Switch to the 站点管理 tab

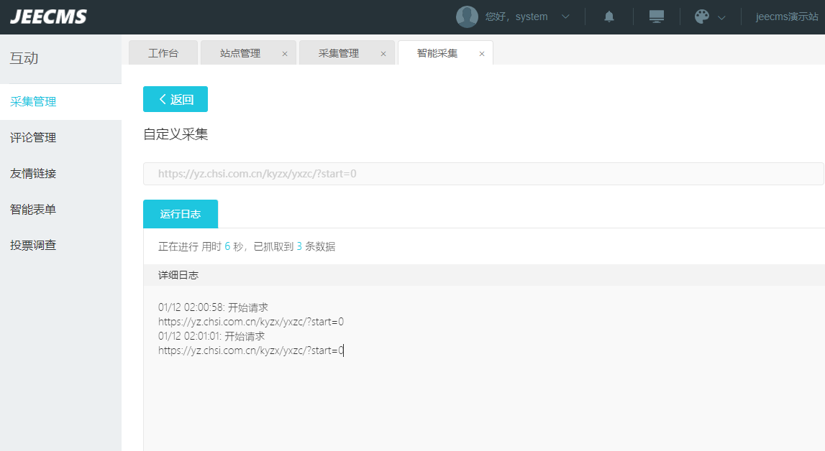click(x=240, y=53)
